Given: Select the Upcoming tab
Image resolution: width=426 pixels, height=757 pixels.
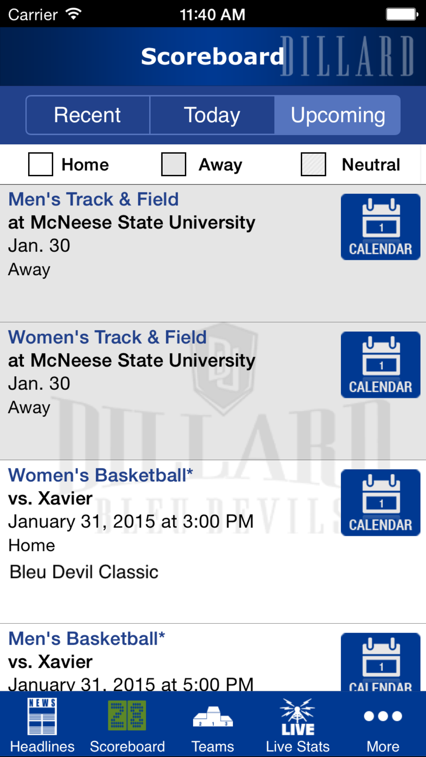Looking at the screenshot, I should coord(337,115).
